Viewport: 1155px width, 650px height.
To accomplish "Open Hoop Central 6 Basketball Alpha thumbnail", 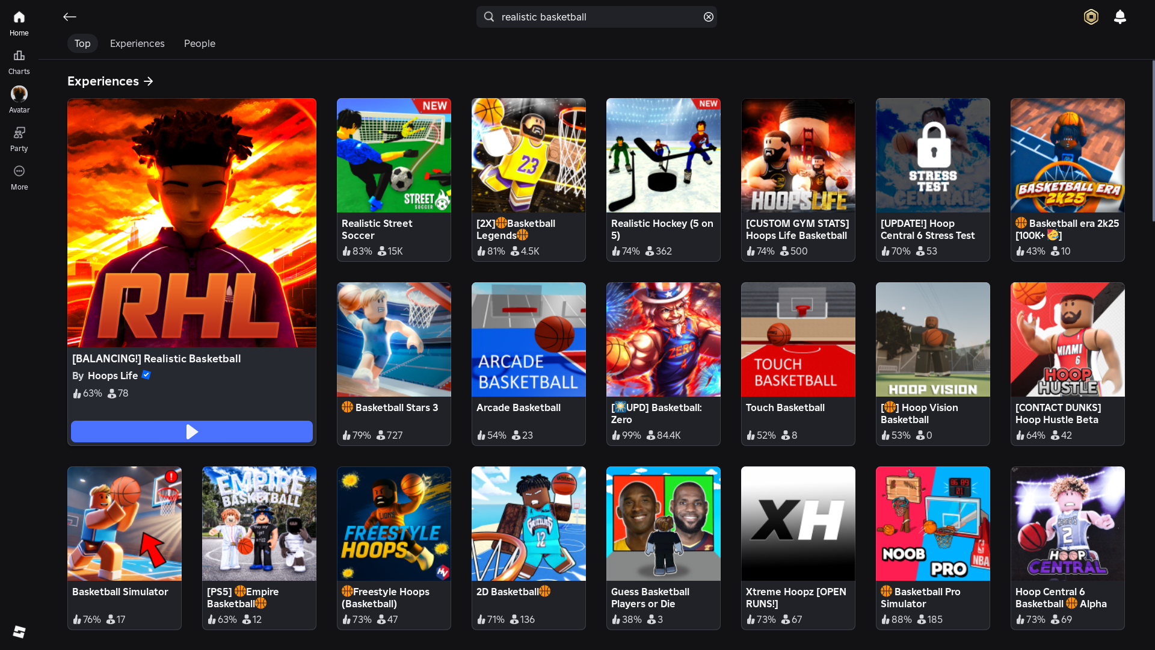I will [1068, 524].
